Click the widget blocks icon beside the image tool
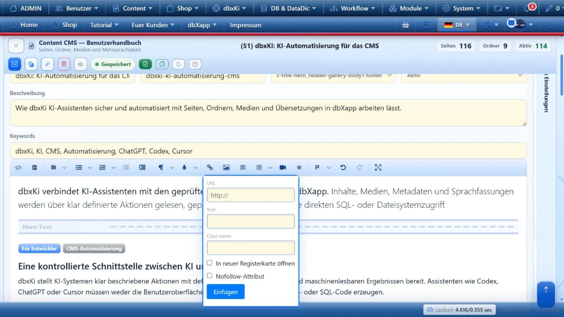 click(x=243, y=168)
